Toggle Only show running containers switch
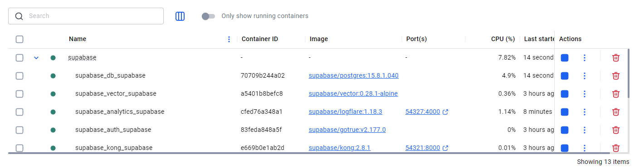 [x=208, y=16]
